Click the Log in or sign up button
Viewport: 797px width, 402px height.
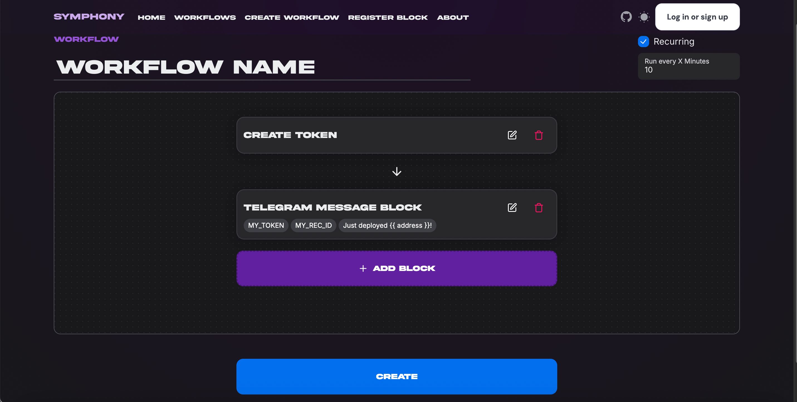(x=697, y=16)
